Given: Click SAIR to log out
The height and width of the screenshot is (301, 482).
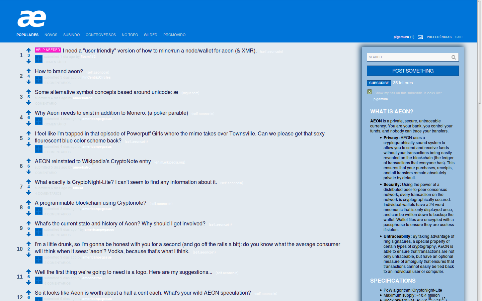Looking at the screenshot, I should [459, 37].
